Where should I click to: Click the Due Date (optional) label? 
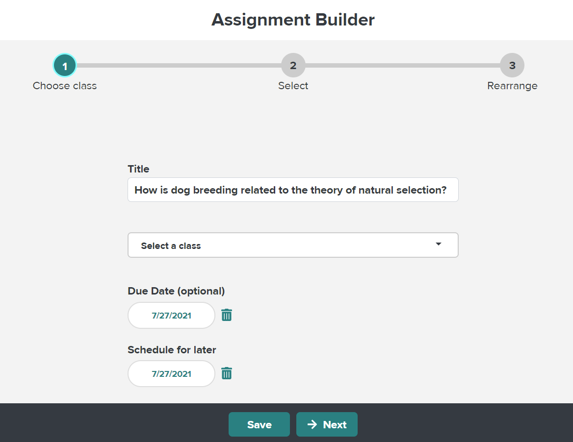pyautogui.click(x=176, y=291)
